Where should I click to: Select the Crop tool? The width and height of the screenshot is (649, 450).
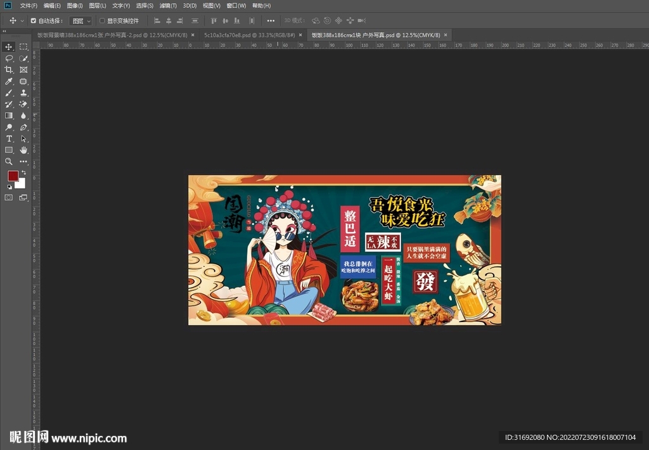point(9,70)
